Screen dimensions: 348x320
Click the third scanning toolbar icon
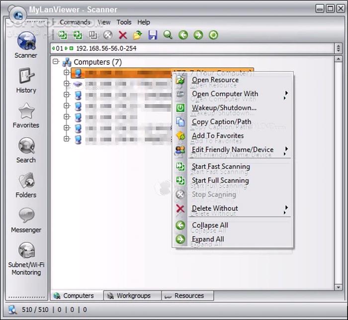[x=92, y=35]
